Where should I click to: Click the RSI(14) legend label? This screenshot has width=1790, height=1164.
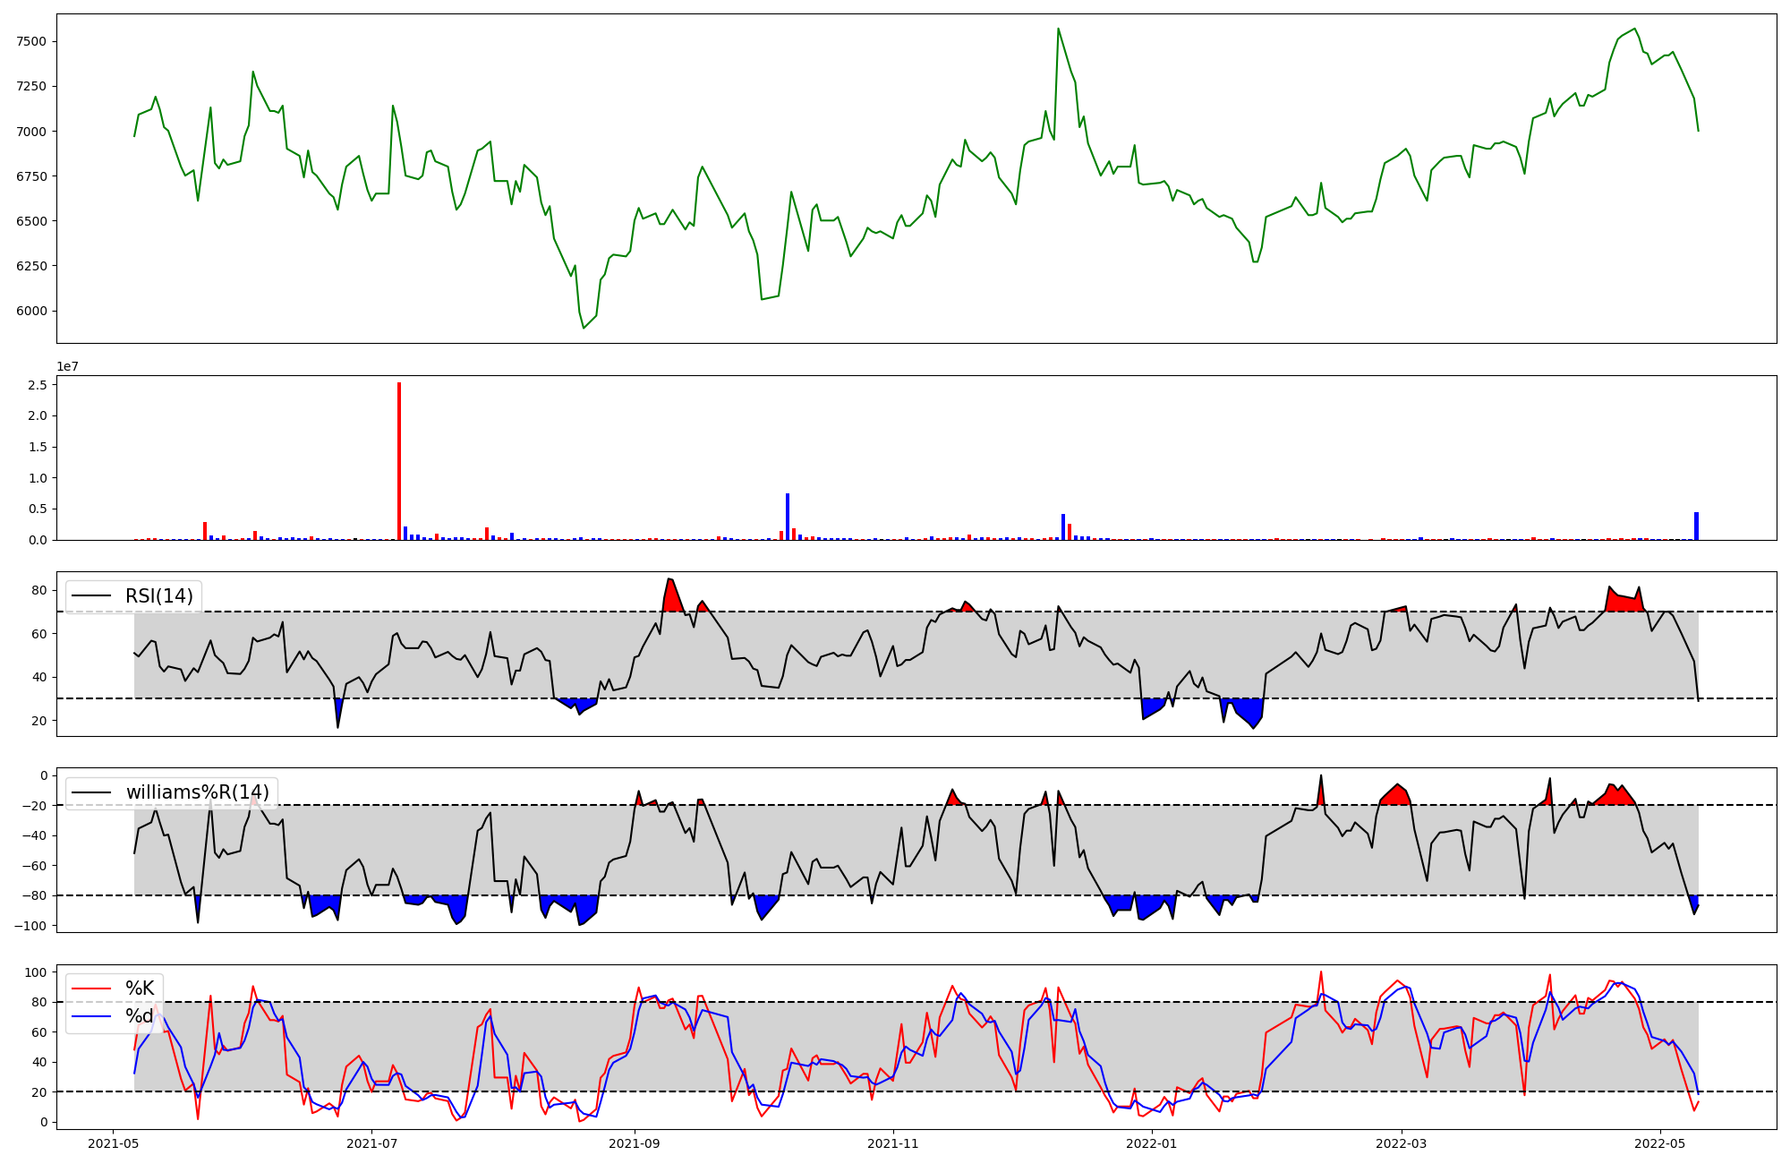tap(158, 596)
